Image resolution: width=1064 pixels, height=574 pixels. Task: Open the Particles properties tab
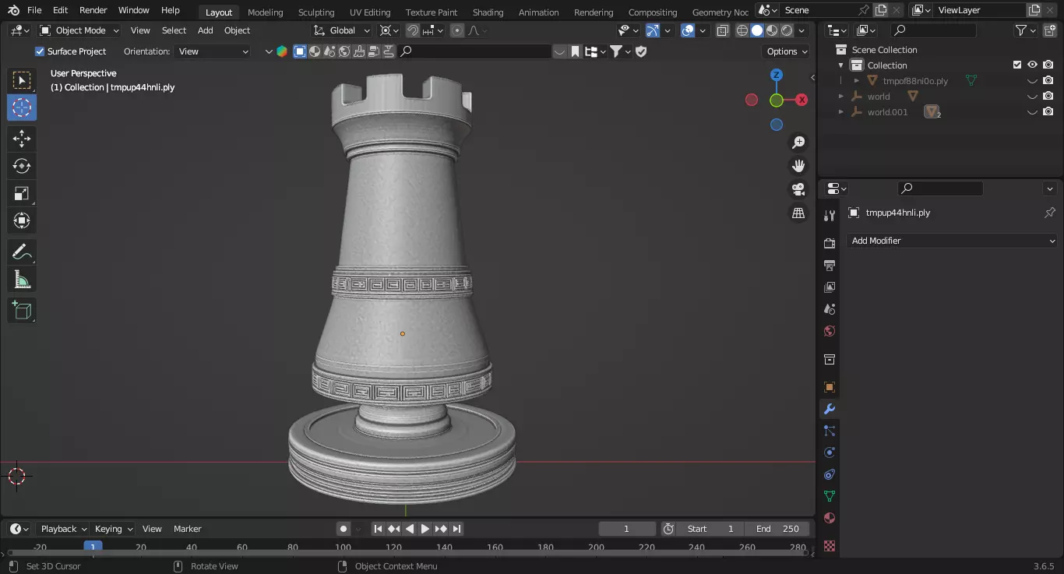coord(829,431)
